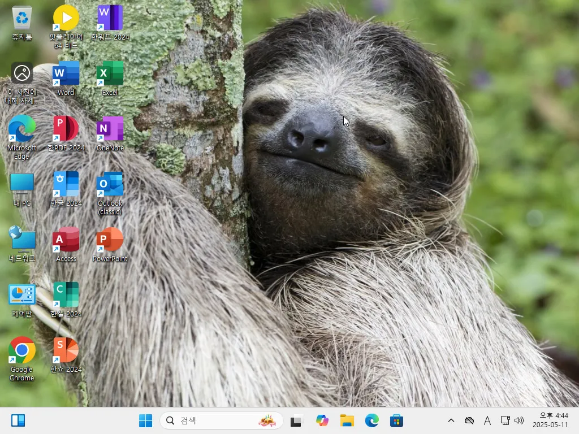Expand the hidden system tray icons chevron

point(451,420)
